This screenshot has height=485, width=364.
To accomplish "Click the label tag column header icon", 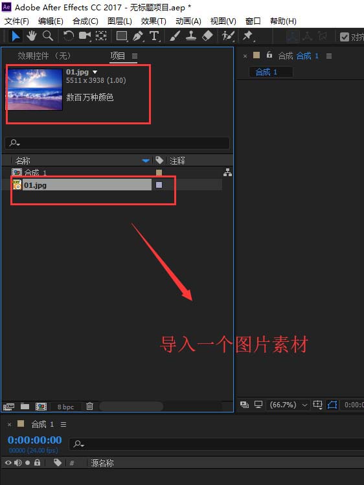I will 159,160.
